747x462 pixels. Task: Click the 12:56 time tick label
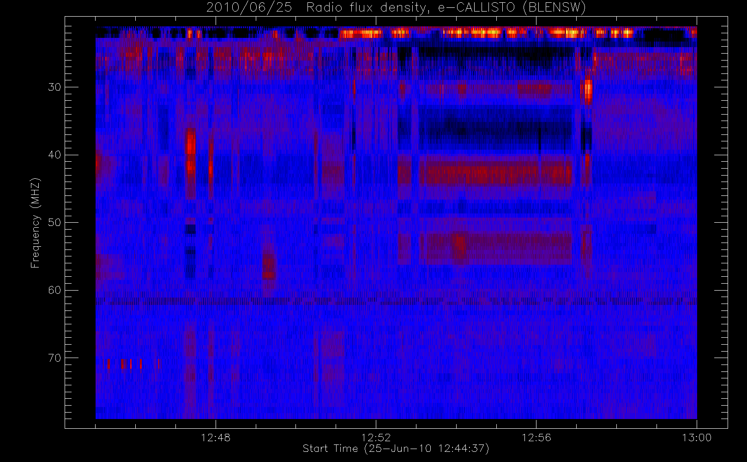[536, 438]
